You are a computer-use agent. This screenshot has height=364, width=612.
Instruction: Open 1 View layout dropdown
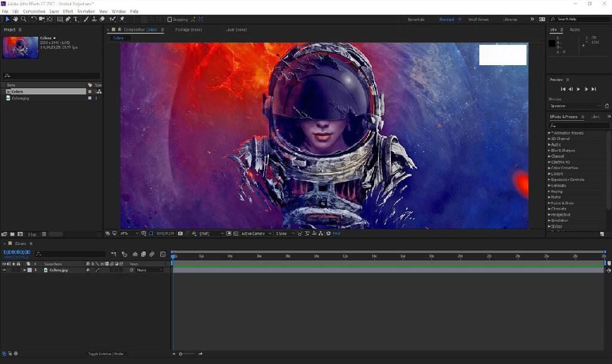point(285,233)
